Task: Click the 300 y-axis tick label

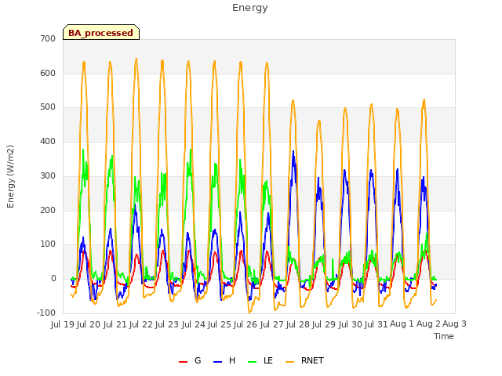Action: (x=48, y=175)
